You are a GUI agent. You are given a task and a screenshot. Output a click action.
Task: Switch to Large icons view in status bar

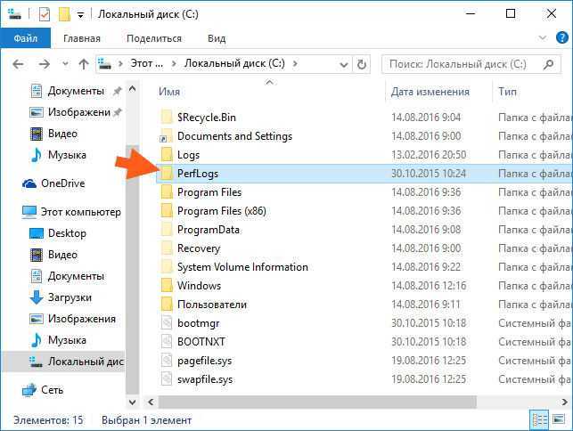(559, 419)
